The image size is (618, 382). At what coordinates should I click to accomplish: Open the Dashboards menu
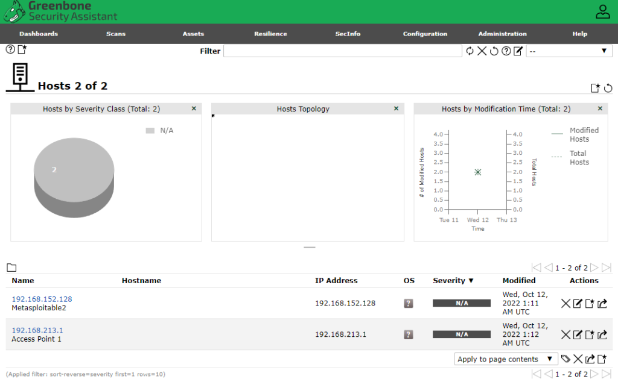[39, 34]
